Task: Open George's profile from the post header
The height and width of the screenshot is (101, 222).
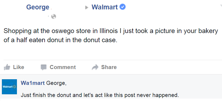Action: click(x=38, y=7)
